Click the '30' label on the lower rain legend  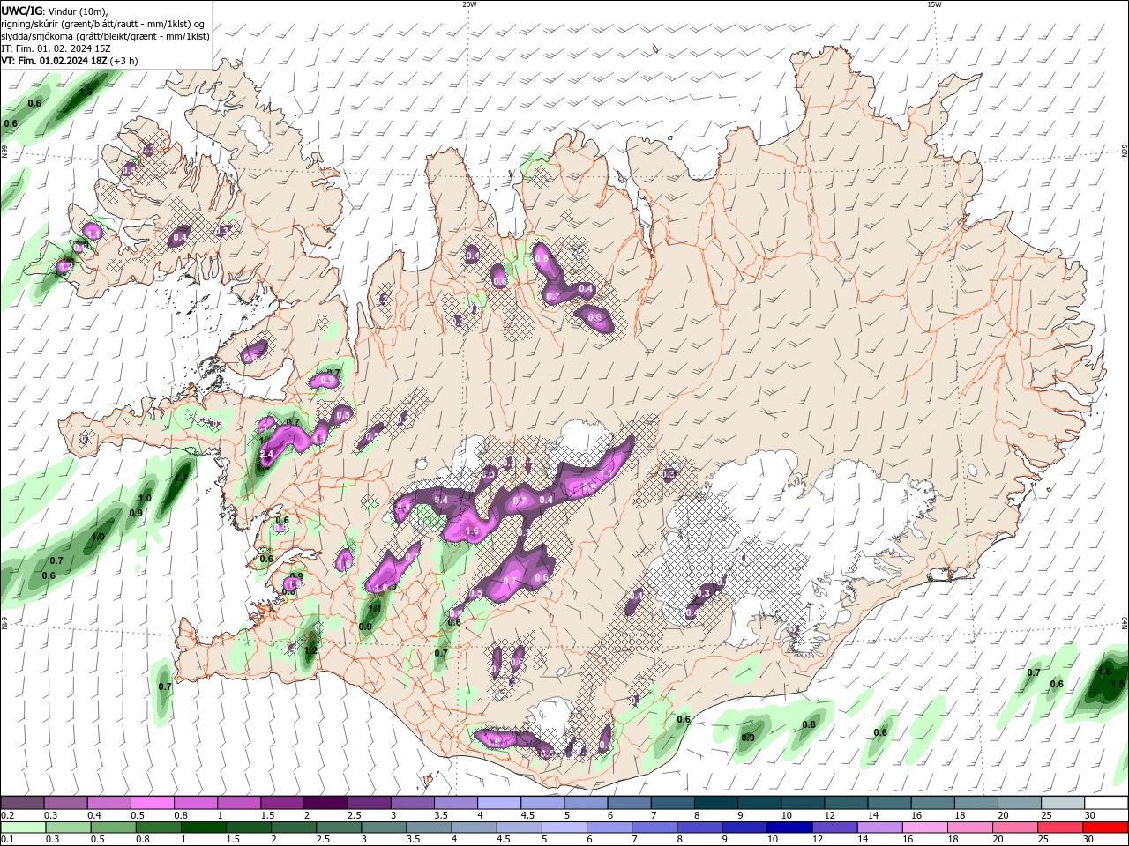(x=1088, y=840)
